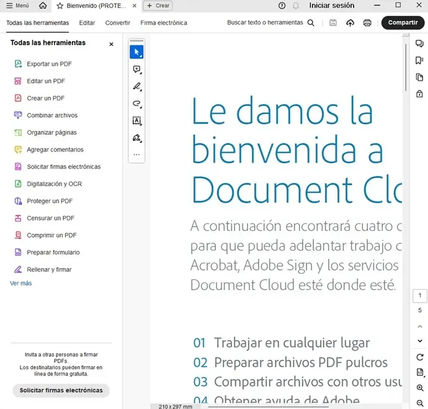The image size is (428, 409).
Task: Click the bottom Solicitar firmas electrónicas button
Action: (61, 390)
